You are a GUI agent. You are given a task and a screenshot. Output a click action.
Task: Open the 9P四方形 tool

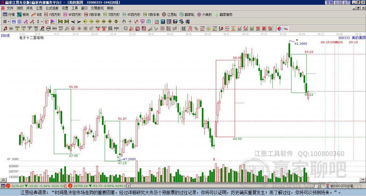point(73,14)
